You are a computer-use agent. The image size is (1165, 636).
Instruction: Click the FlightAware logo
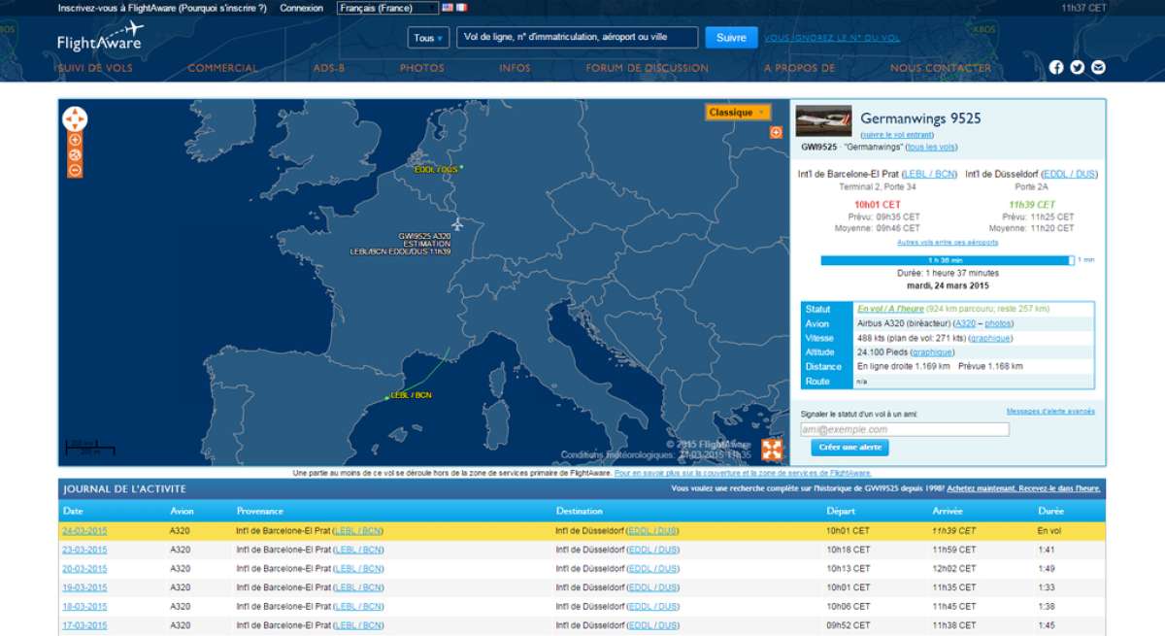click(x=100, y=36)
